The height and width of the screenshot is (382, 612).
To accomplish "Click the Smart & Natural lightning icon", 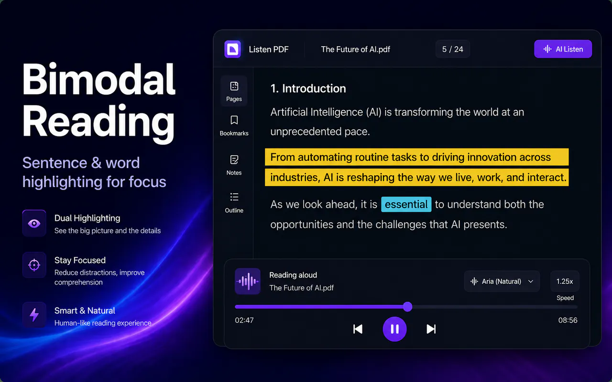I will pyautogui.click(x=34, y=315).
